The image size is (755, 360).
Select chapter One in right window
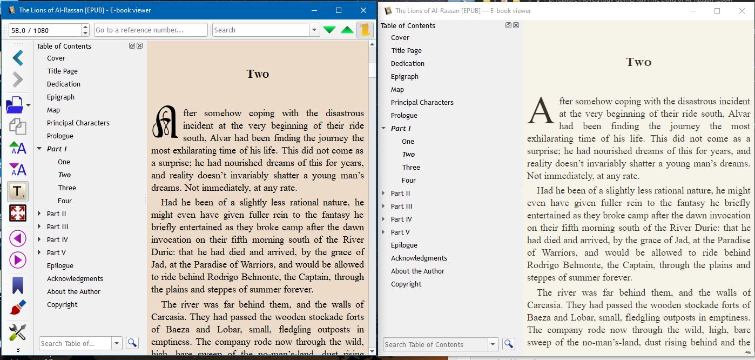tap(408, 141)
